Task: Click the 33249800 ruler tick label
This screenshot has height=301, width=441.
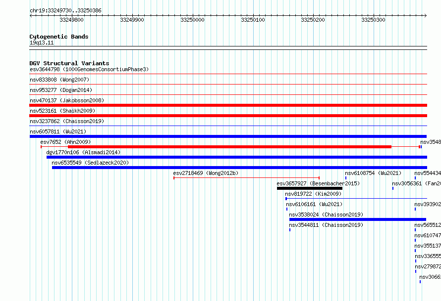Action: pos(72,20)
